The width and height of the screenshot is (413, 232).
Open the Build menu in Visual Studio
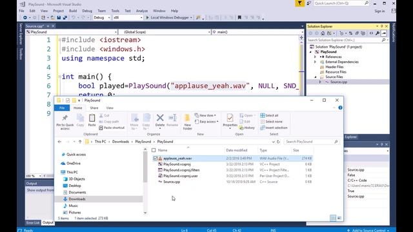73,11
